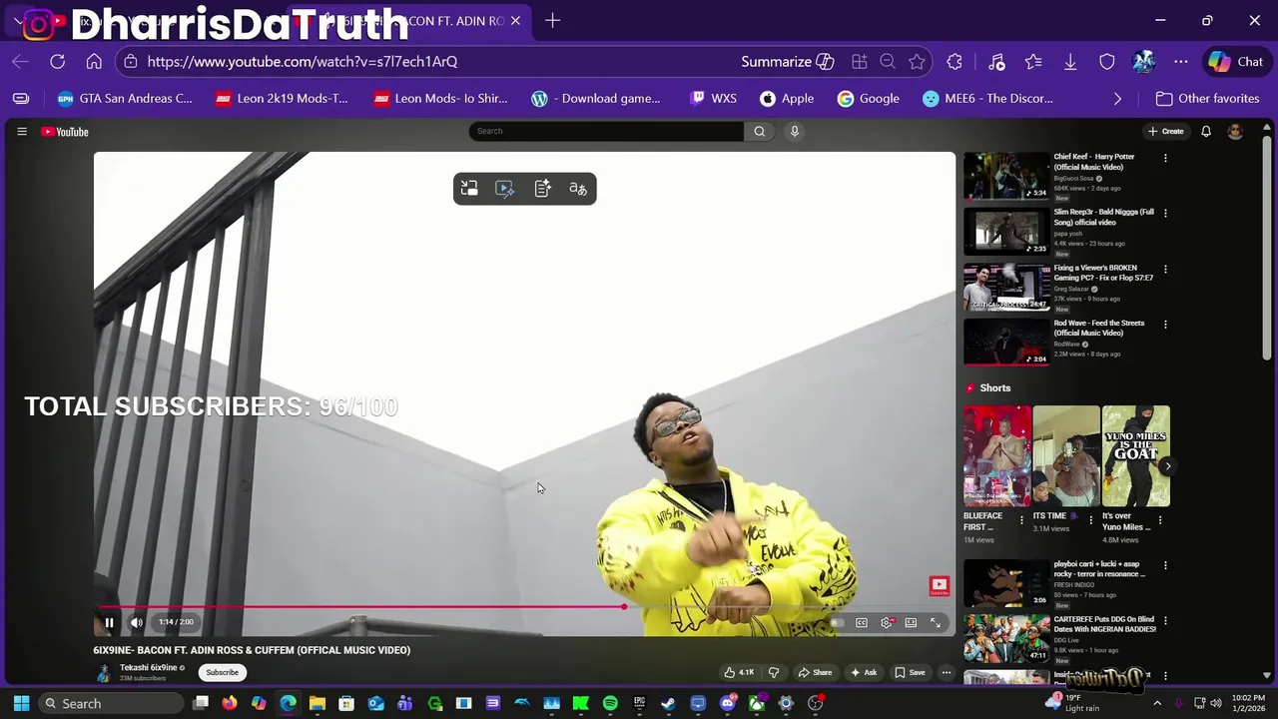The height and width of the screenshot is (719, 1278).
Task: Open the Share dialog for the video
Action: pos(815,672)
